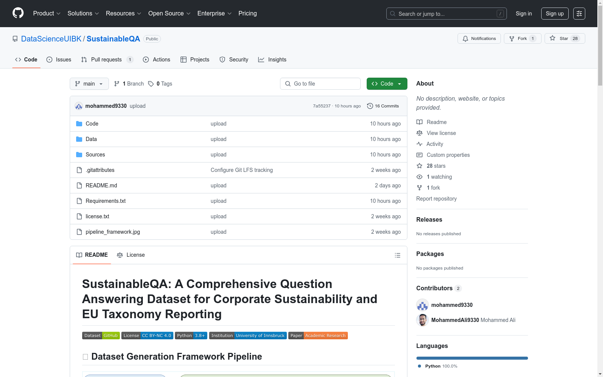
Task: Click the Data folder icon
Action: click(x=79, y=139)
